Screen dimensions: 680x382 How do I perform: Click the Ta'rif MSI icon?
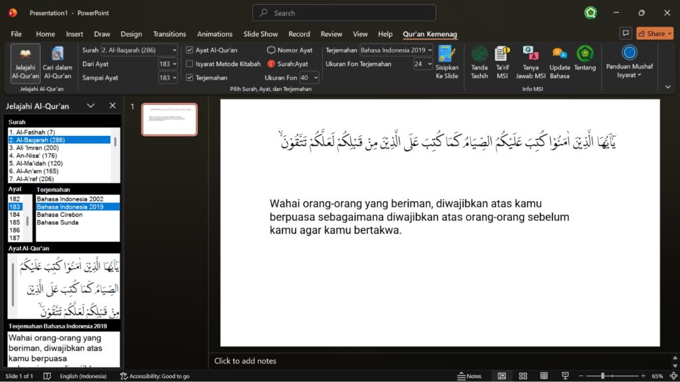click(502, 54)
